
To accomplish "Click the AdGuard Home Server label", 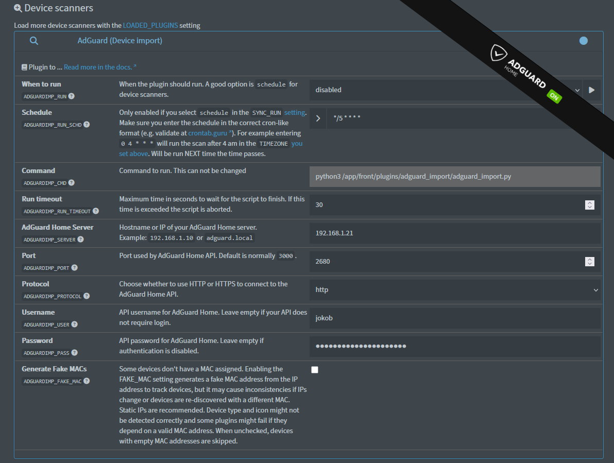I will click(58, 227).
